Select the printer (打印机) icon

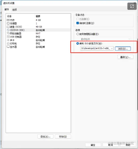coord(8,44)
